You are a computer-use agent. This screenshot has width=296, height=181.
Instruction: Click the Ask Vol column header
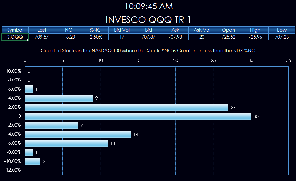point(202,30)
